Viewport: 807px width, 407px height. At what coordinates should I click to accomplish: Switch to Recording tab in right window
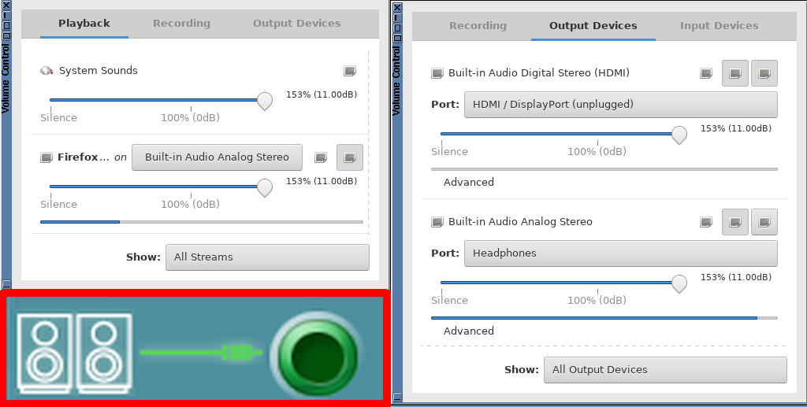coord(478,26)
